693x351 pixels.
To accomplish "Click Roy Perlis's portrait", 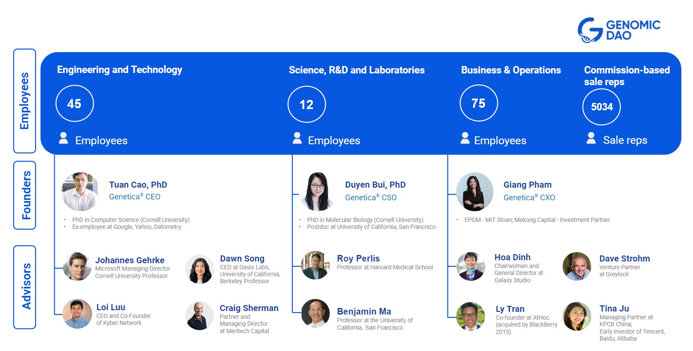I will [x=315, y=265].
